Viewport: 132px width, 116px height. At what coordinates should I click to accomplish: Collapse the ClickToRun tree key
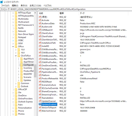(x=16, y=56)
